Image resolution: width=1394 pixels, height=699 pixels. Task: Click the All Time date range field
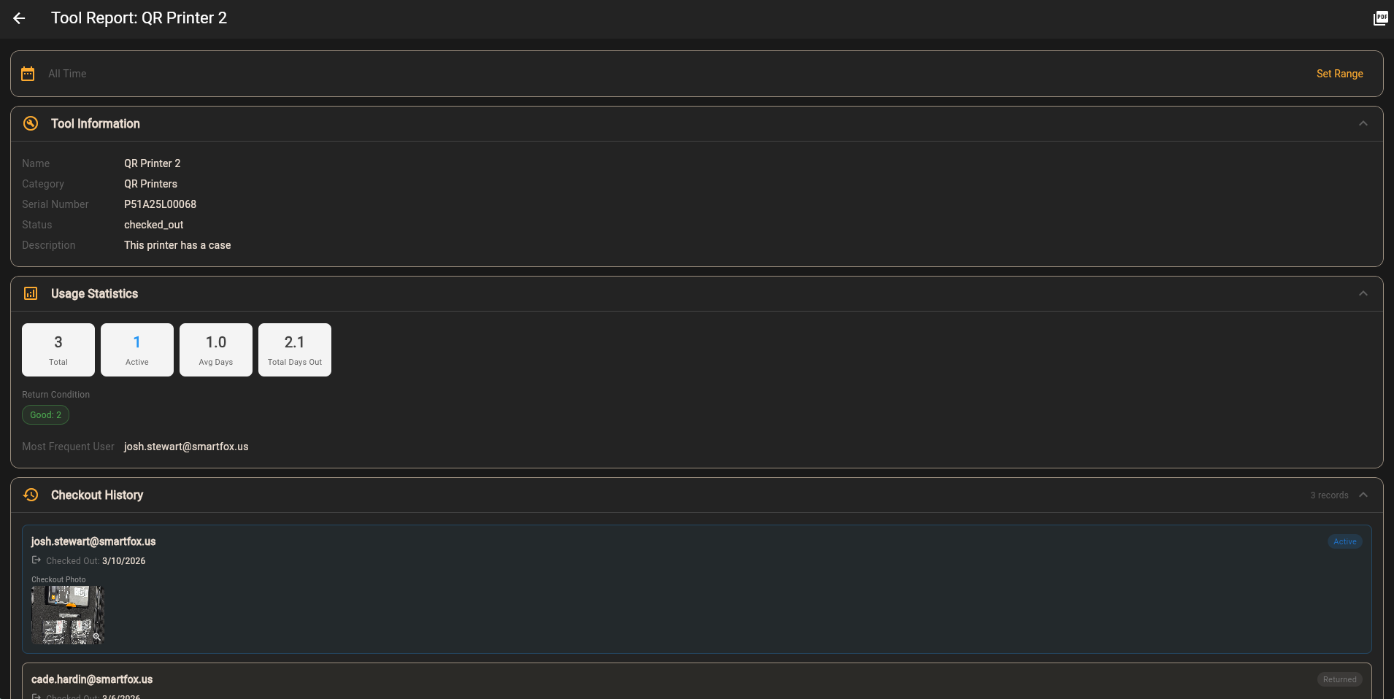click(x=67, y=73)
